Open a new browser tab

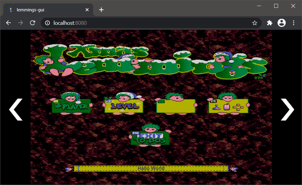click(101, 10)
